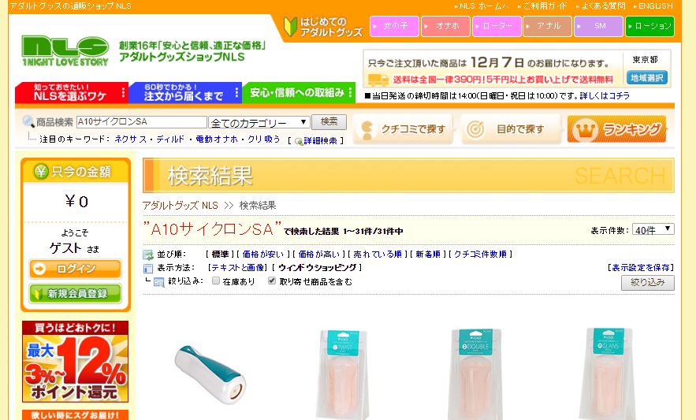This screenshot has width=696, height=420.
Task: Click 地域選択 to choose delivery region
Action: (646, 78)
